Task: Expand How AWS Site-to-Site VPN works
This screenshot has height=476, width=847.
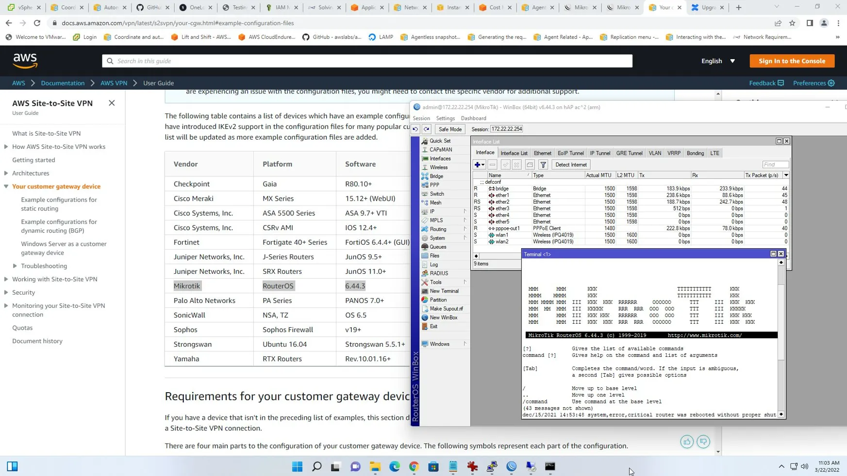Action: pyautogui.click(x=6, y=146)
